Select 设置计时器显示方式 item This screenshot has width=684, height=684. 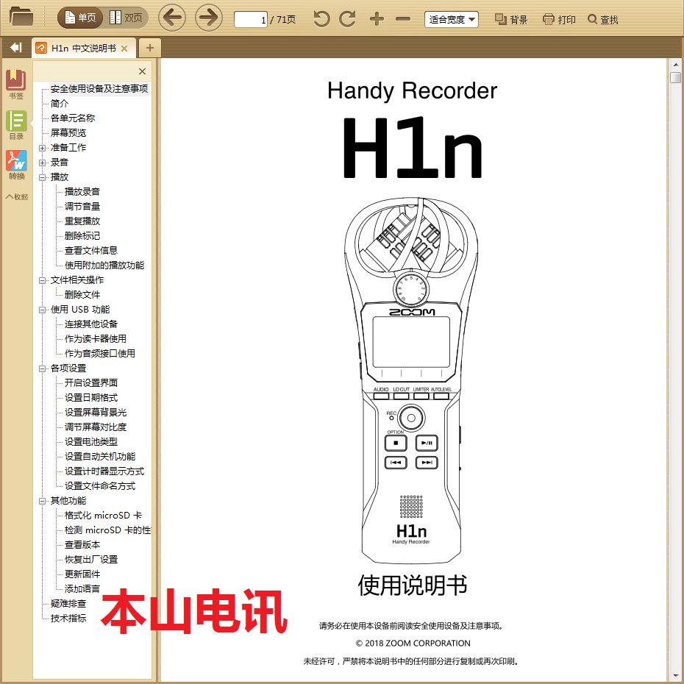click(x=104, y=471)
